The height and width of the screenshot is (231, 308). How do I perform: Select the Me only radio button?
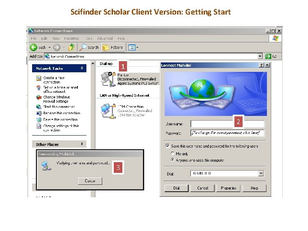[172, 154]
